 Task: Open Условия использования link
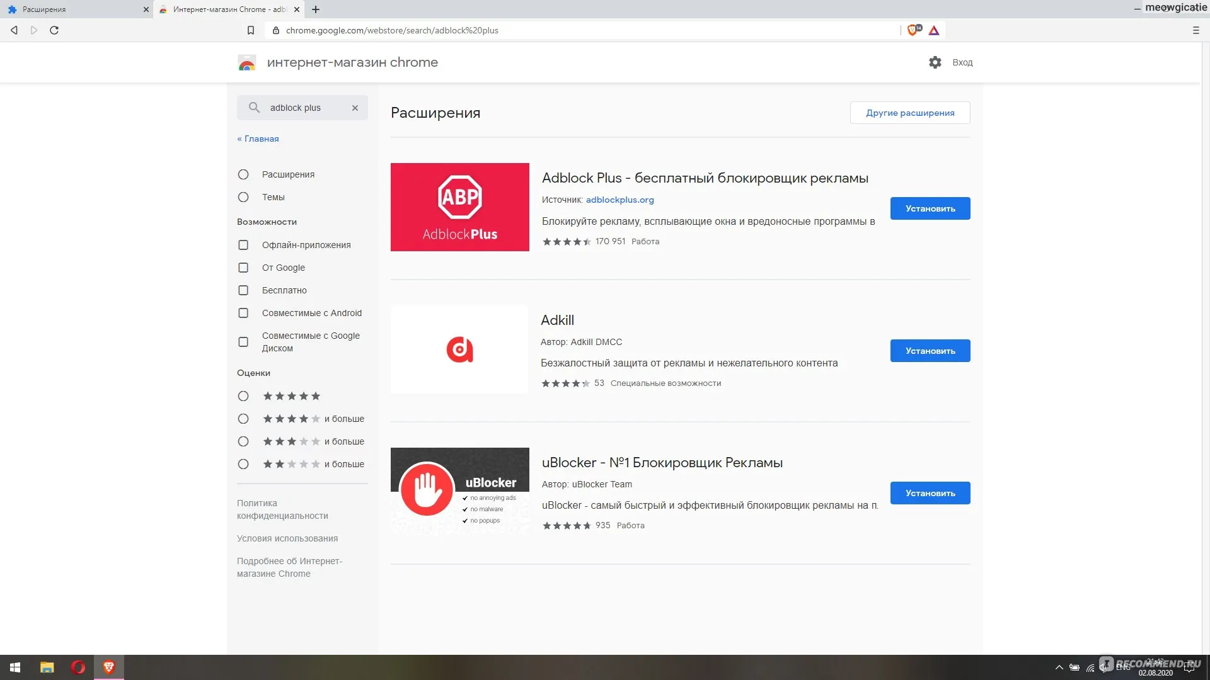click(x=287, y=538)
